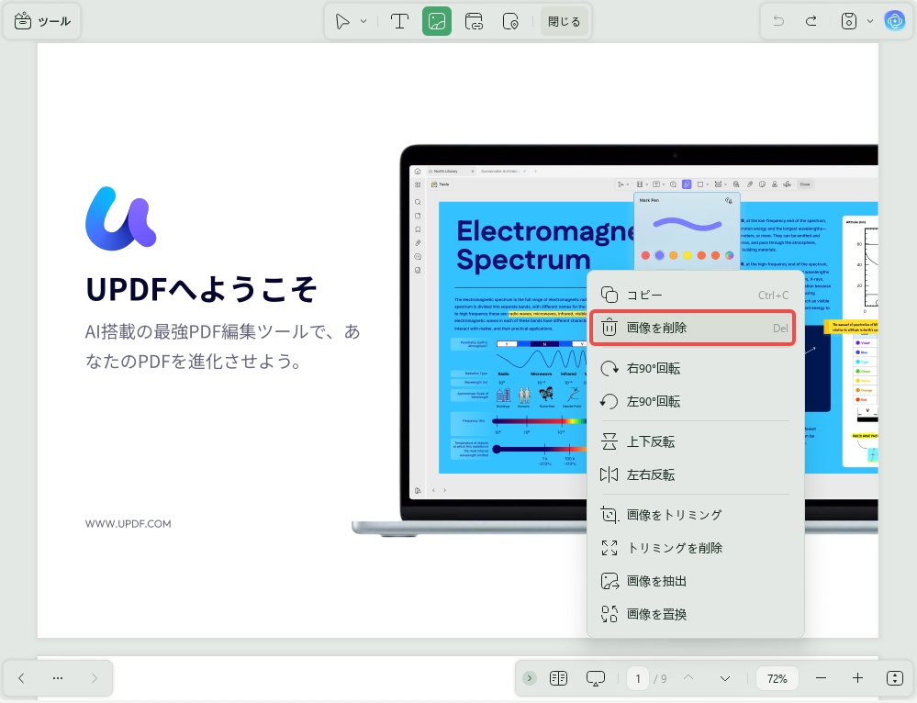Choose 左右反転 to flip horizontally

[x=695, y=474]
